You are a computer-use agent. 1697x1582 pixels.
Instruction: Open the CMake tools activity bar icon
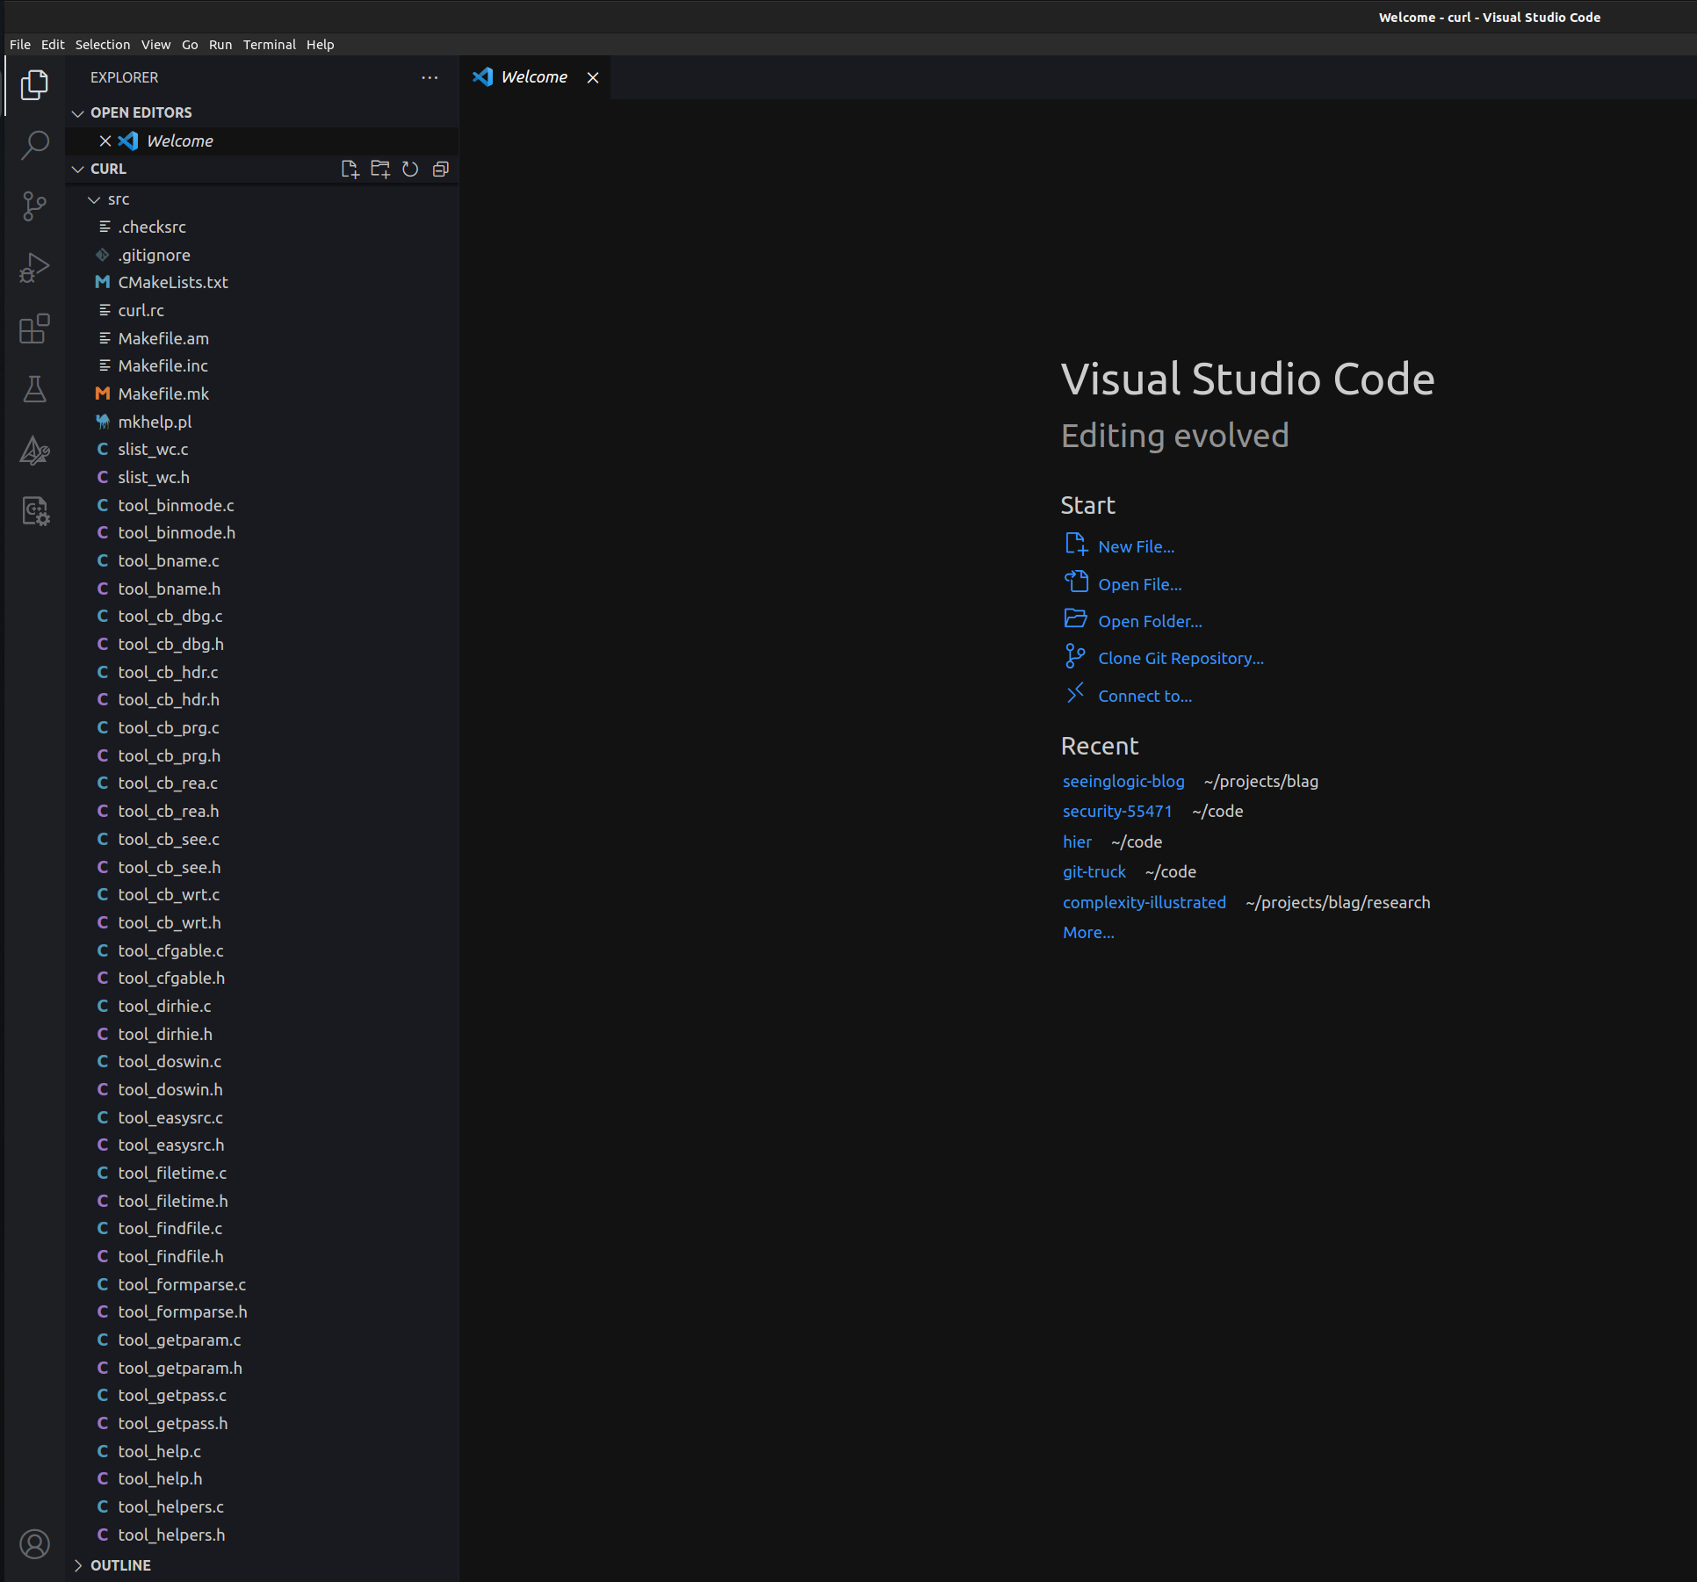point(34,451)
